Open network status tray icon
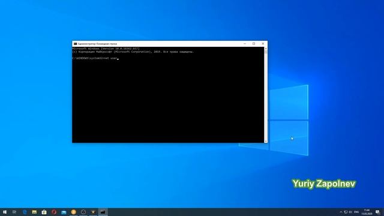Viewport: 384px width, 216px height. pos(346,212)
